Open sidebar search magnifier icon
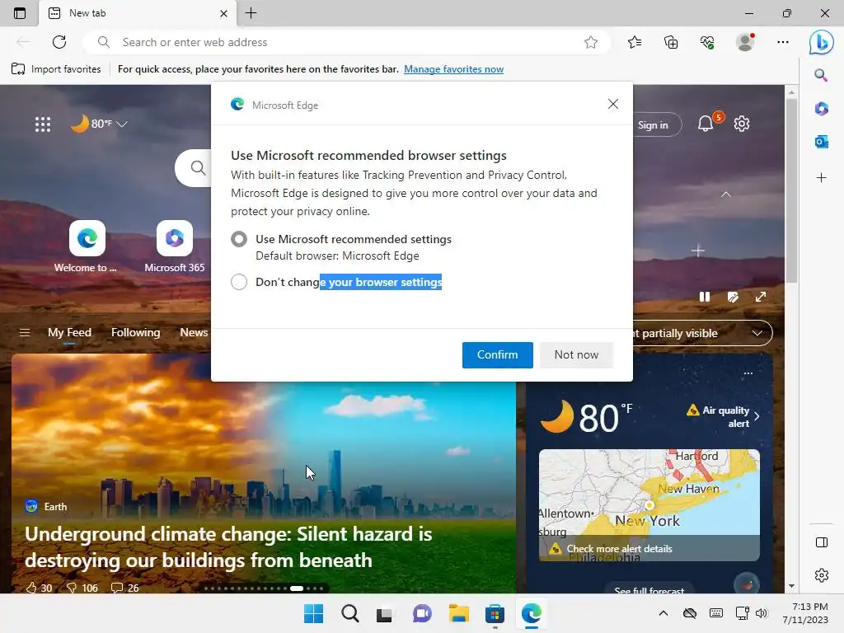Screen dimensions: 844x633 point(821,75)
